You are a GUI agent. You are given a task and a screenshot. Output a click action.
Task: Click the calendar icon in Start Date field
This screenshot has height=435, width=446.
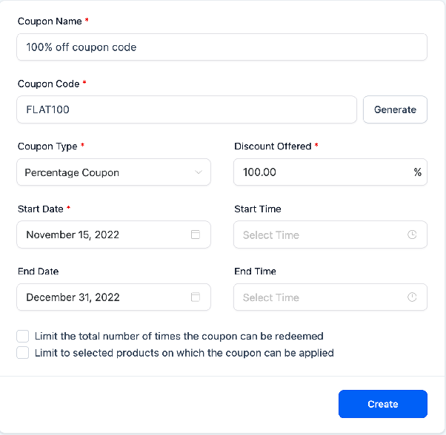pyautogui.click(x=196, y=235)
